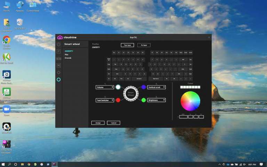
Task: Open the Macro 'M' sidebar icon
Action: 58,65
